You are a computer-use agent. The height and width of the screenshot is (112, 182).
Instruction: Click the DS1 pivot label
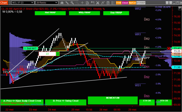147,67
